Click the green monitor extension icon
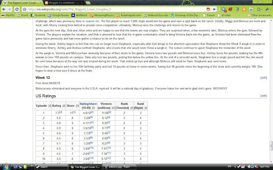The image size is (273, 170). pyautogui.click(x=237, y=10)
